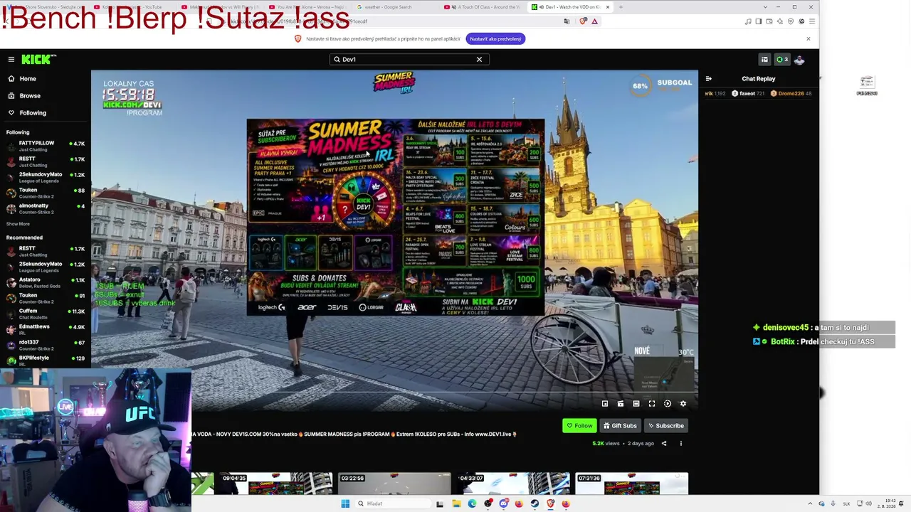Cast the video using the player cast icon

point(621,404)
